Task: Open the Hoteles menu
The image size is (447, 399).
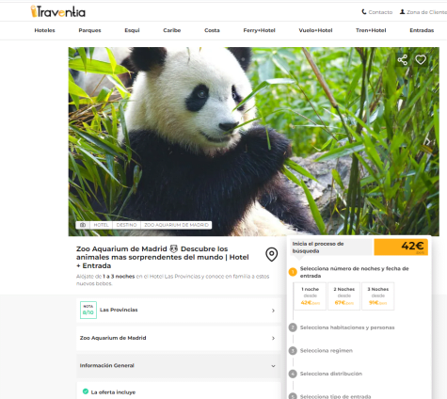Action: tap(44, 30)
